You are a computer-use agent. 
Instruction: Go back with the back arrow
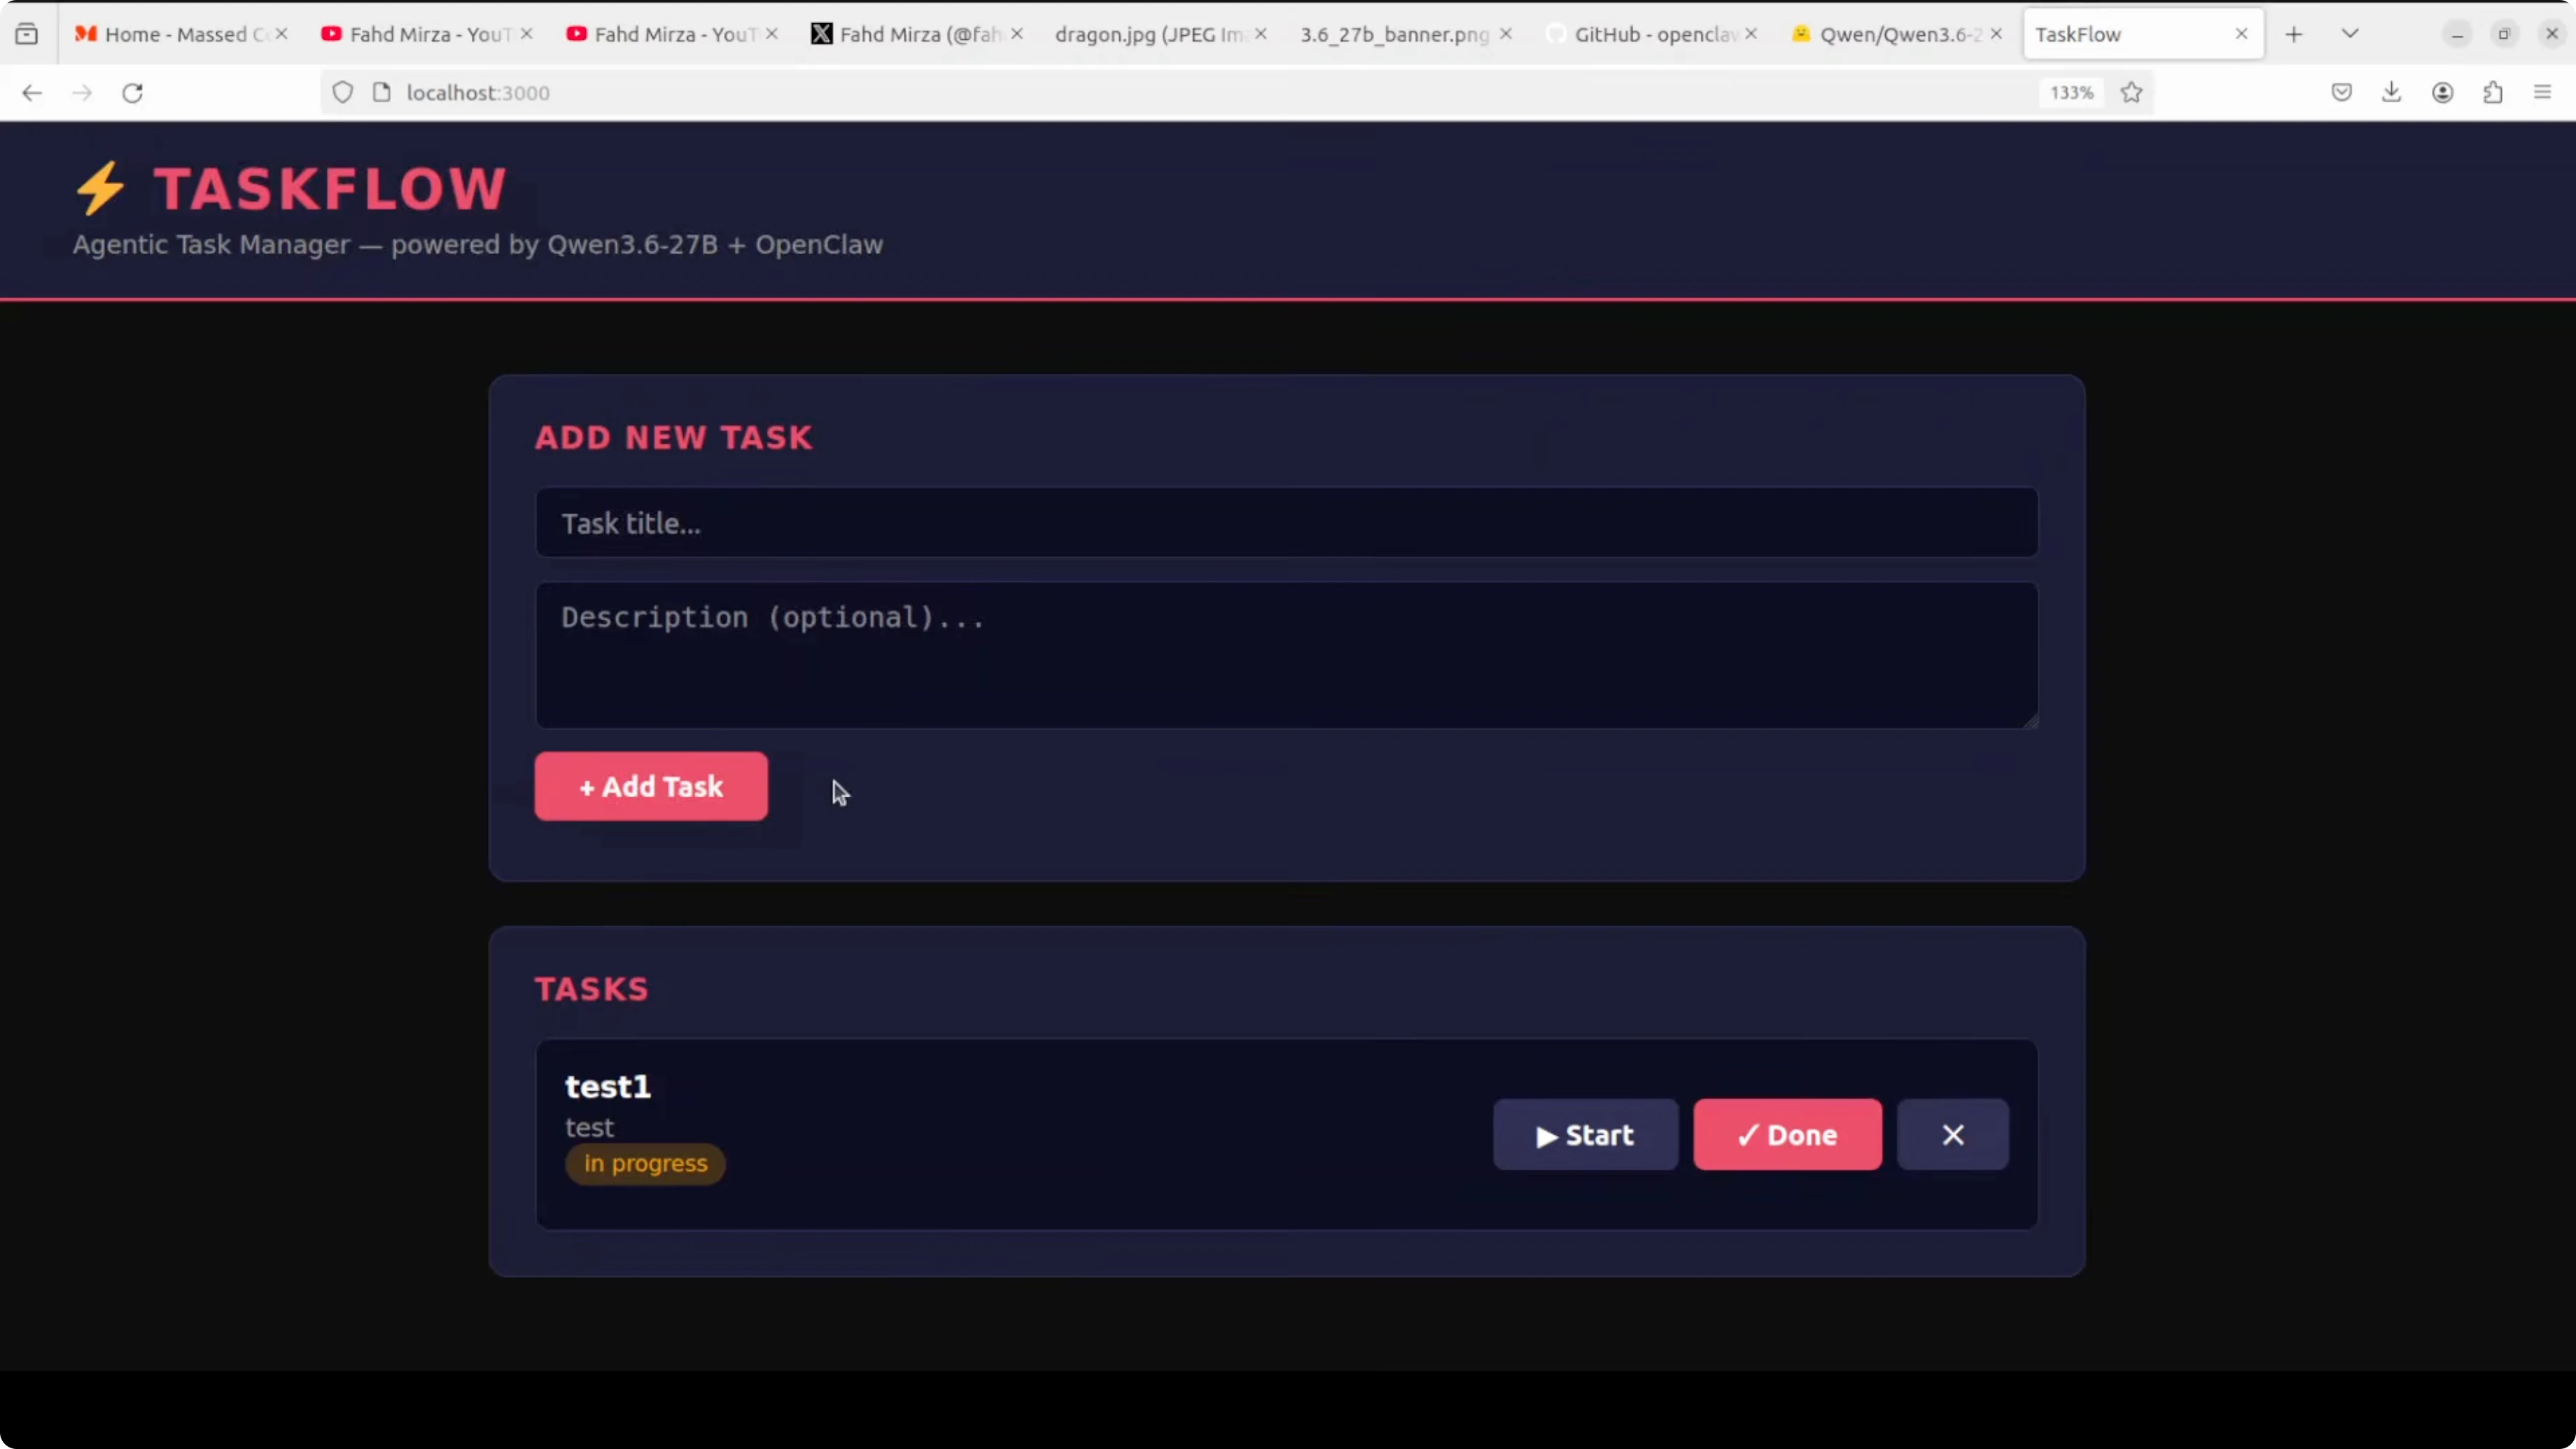[x=32, y=93]
